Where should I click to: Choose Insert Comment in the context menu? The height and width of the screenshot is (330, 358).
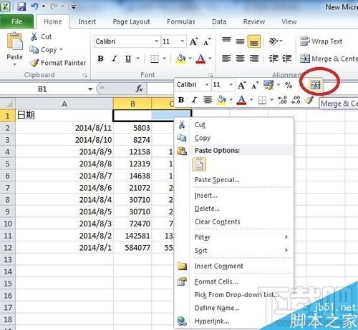(x=218, y=266)
